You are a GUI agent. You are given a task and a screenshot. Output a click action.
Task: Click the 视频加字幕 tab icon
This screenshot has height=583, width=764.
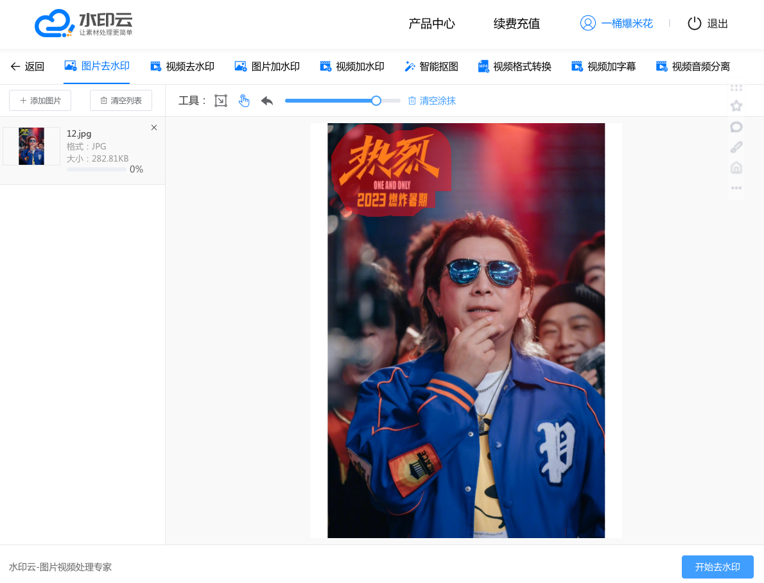point(577,66)
